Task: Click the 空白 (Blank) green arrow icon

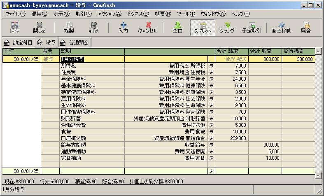Action: pos(177,27)
